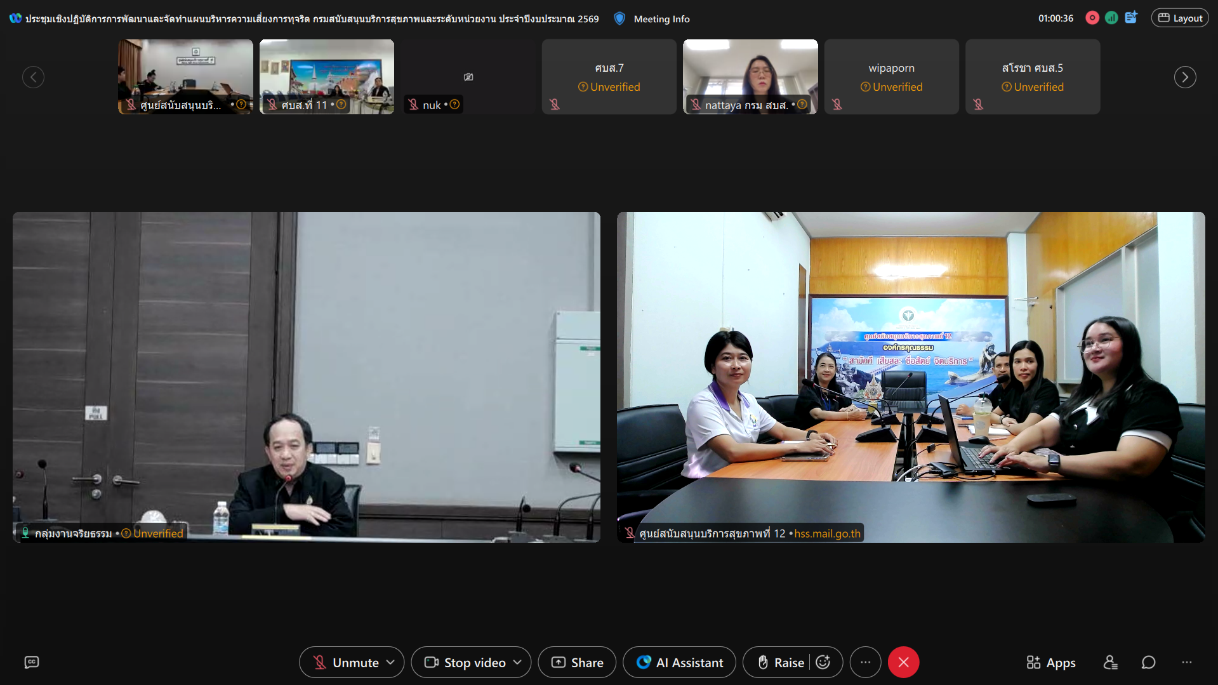Expand audio options arrow beside Unmute

click(x=390, y=662)
